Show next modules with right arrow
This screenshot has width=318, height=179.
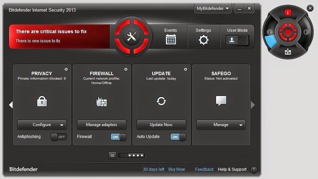(x=253, y=105)
